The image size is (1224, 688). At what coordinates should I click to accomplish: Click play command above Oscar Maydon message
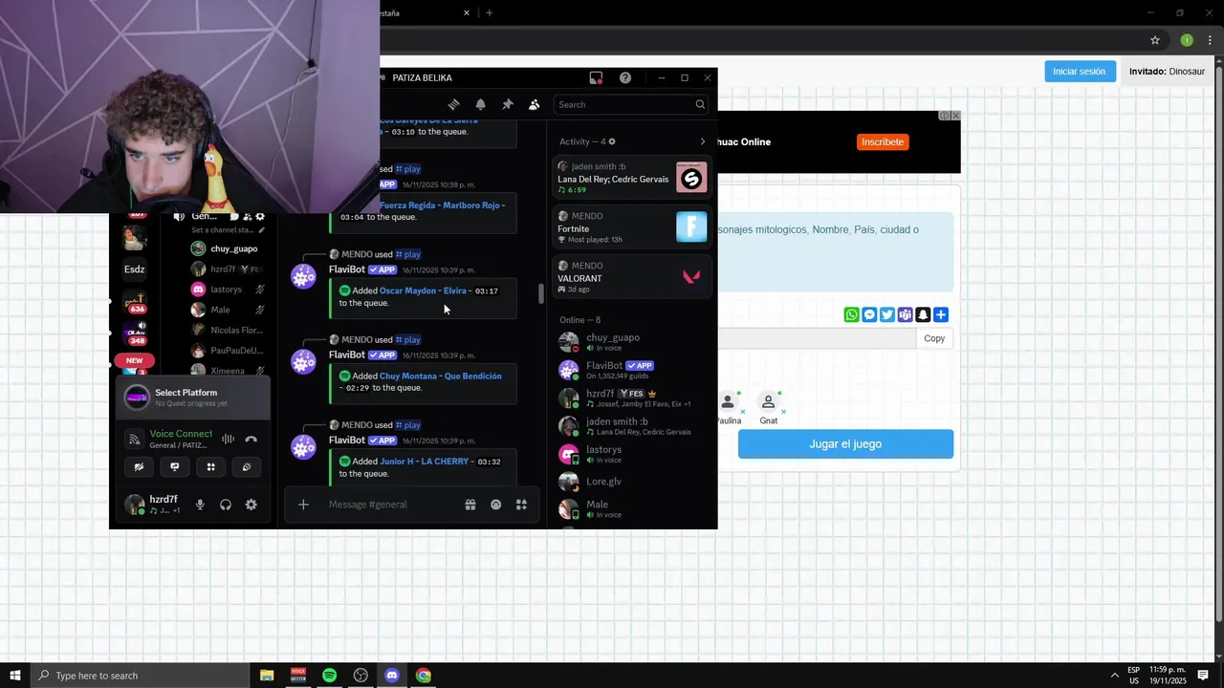pos(408,254)
